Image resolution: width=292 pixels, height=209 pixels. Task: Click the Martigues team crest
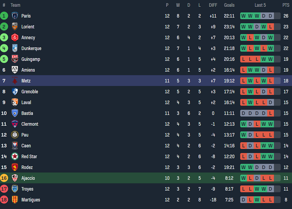coord(15,200)
